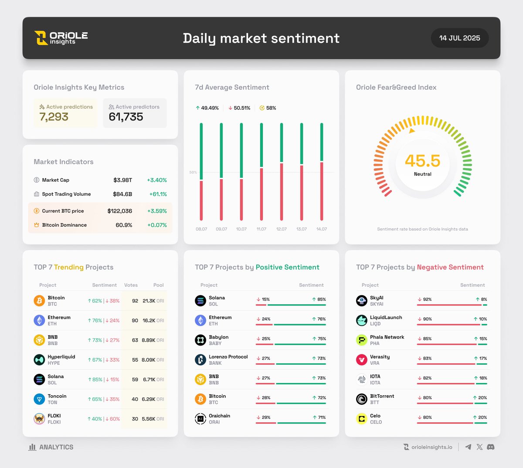
Task: Click the 58% average indicator
Action: coord(268,108)
